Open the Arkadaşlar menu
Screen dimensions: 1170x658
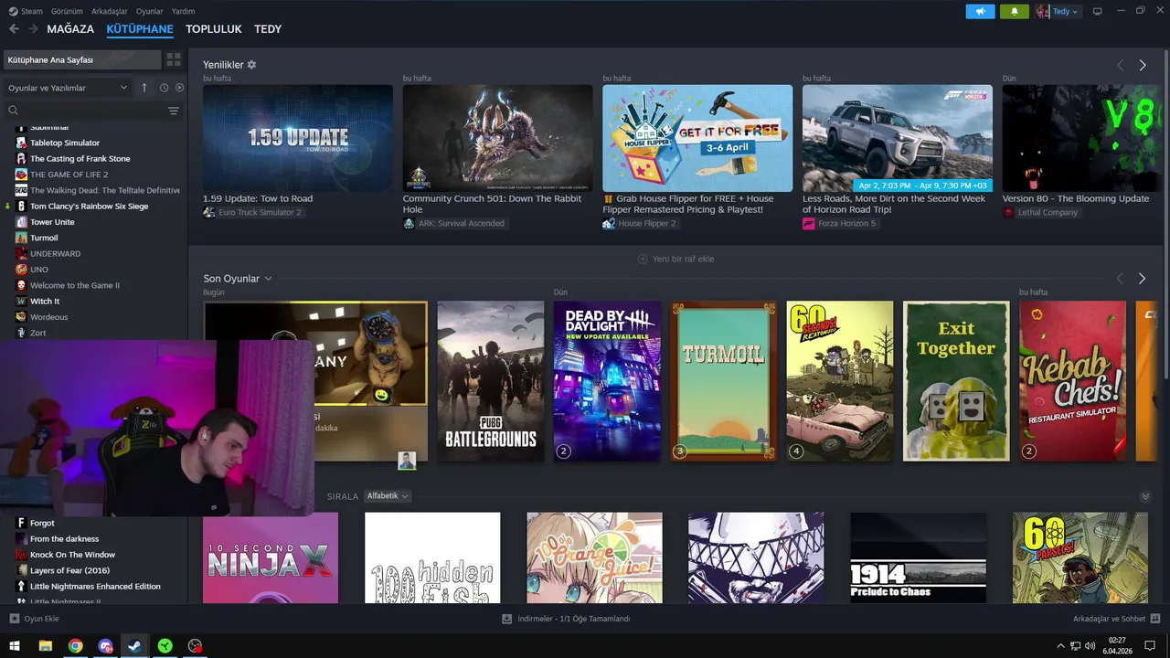[x=110, y=11]
